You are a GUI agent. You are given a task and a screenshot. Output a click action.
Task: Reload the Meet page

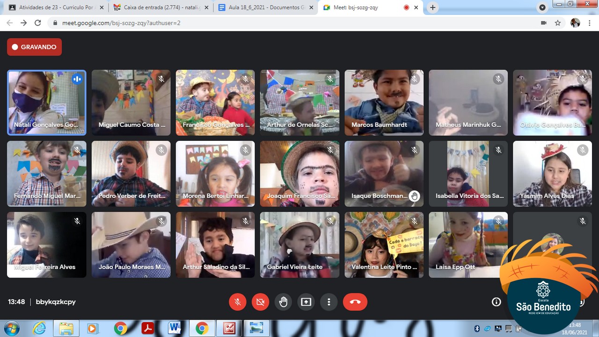[38, 22]
